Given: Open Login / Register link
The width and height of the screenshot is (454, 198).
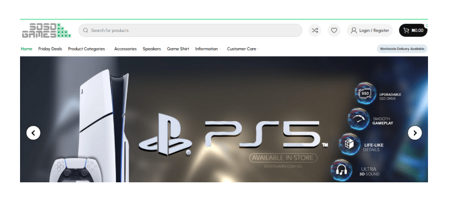Looking at the screenshot, I should (x=369, y=30).
